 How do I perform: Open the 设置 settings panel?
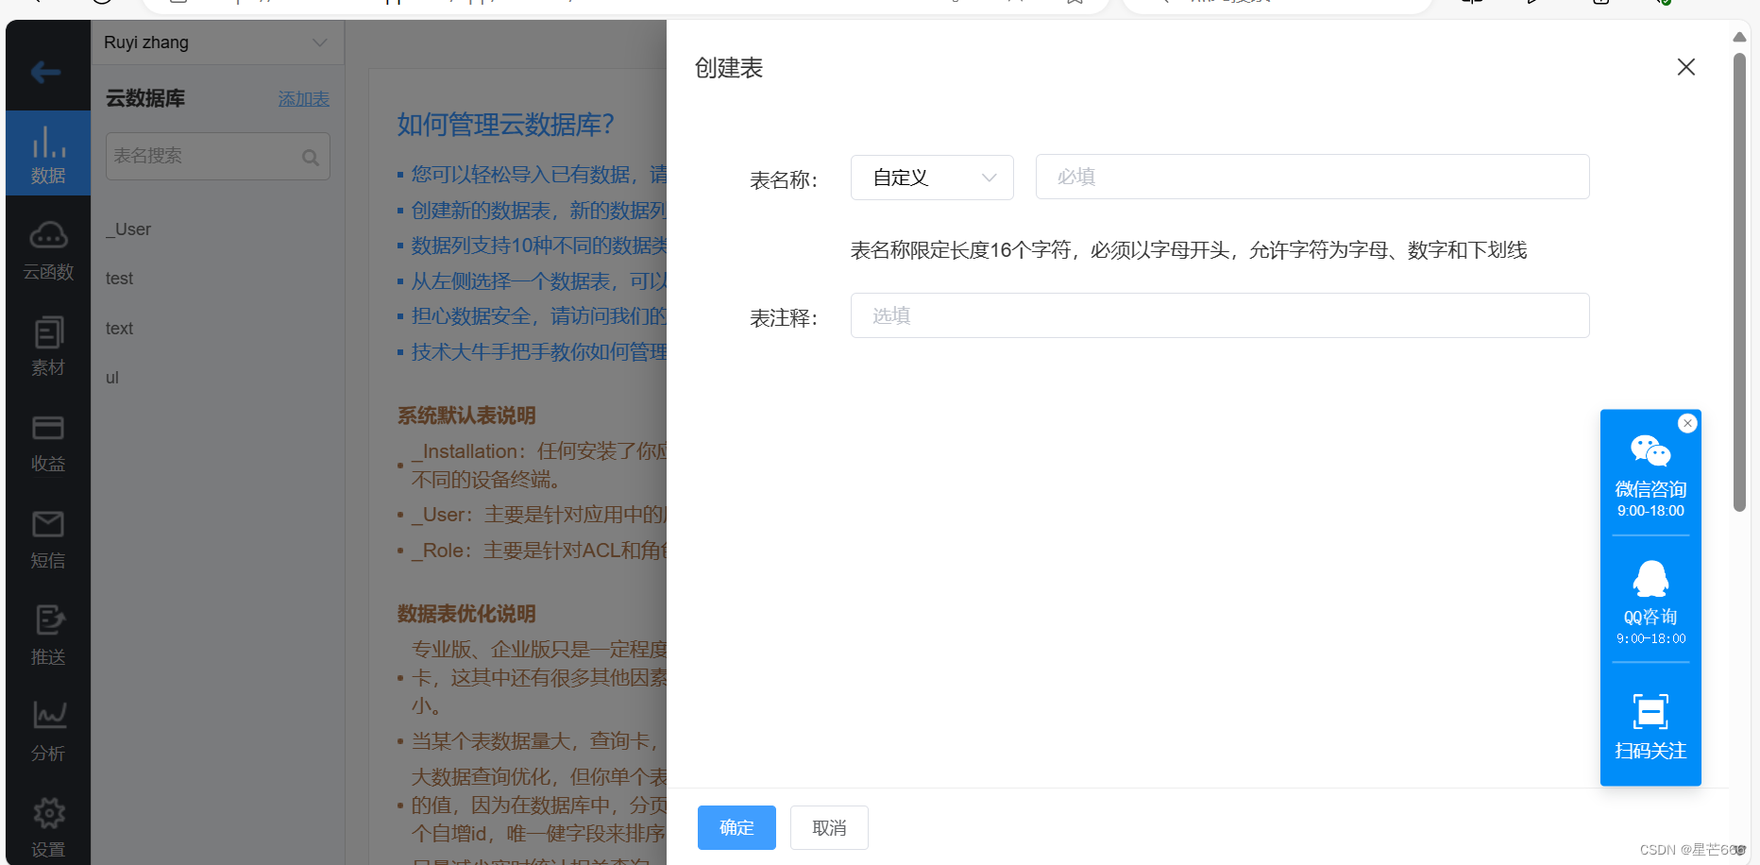pos(47,826)
